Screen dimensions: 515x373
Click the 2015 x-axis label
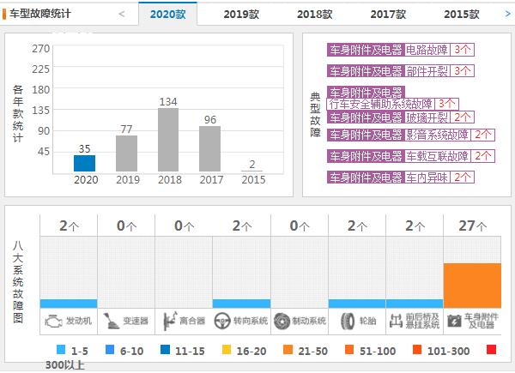click(x=253, y=180)
